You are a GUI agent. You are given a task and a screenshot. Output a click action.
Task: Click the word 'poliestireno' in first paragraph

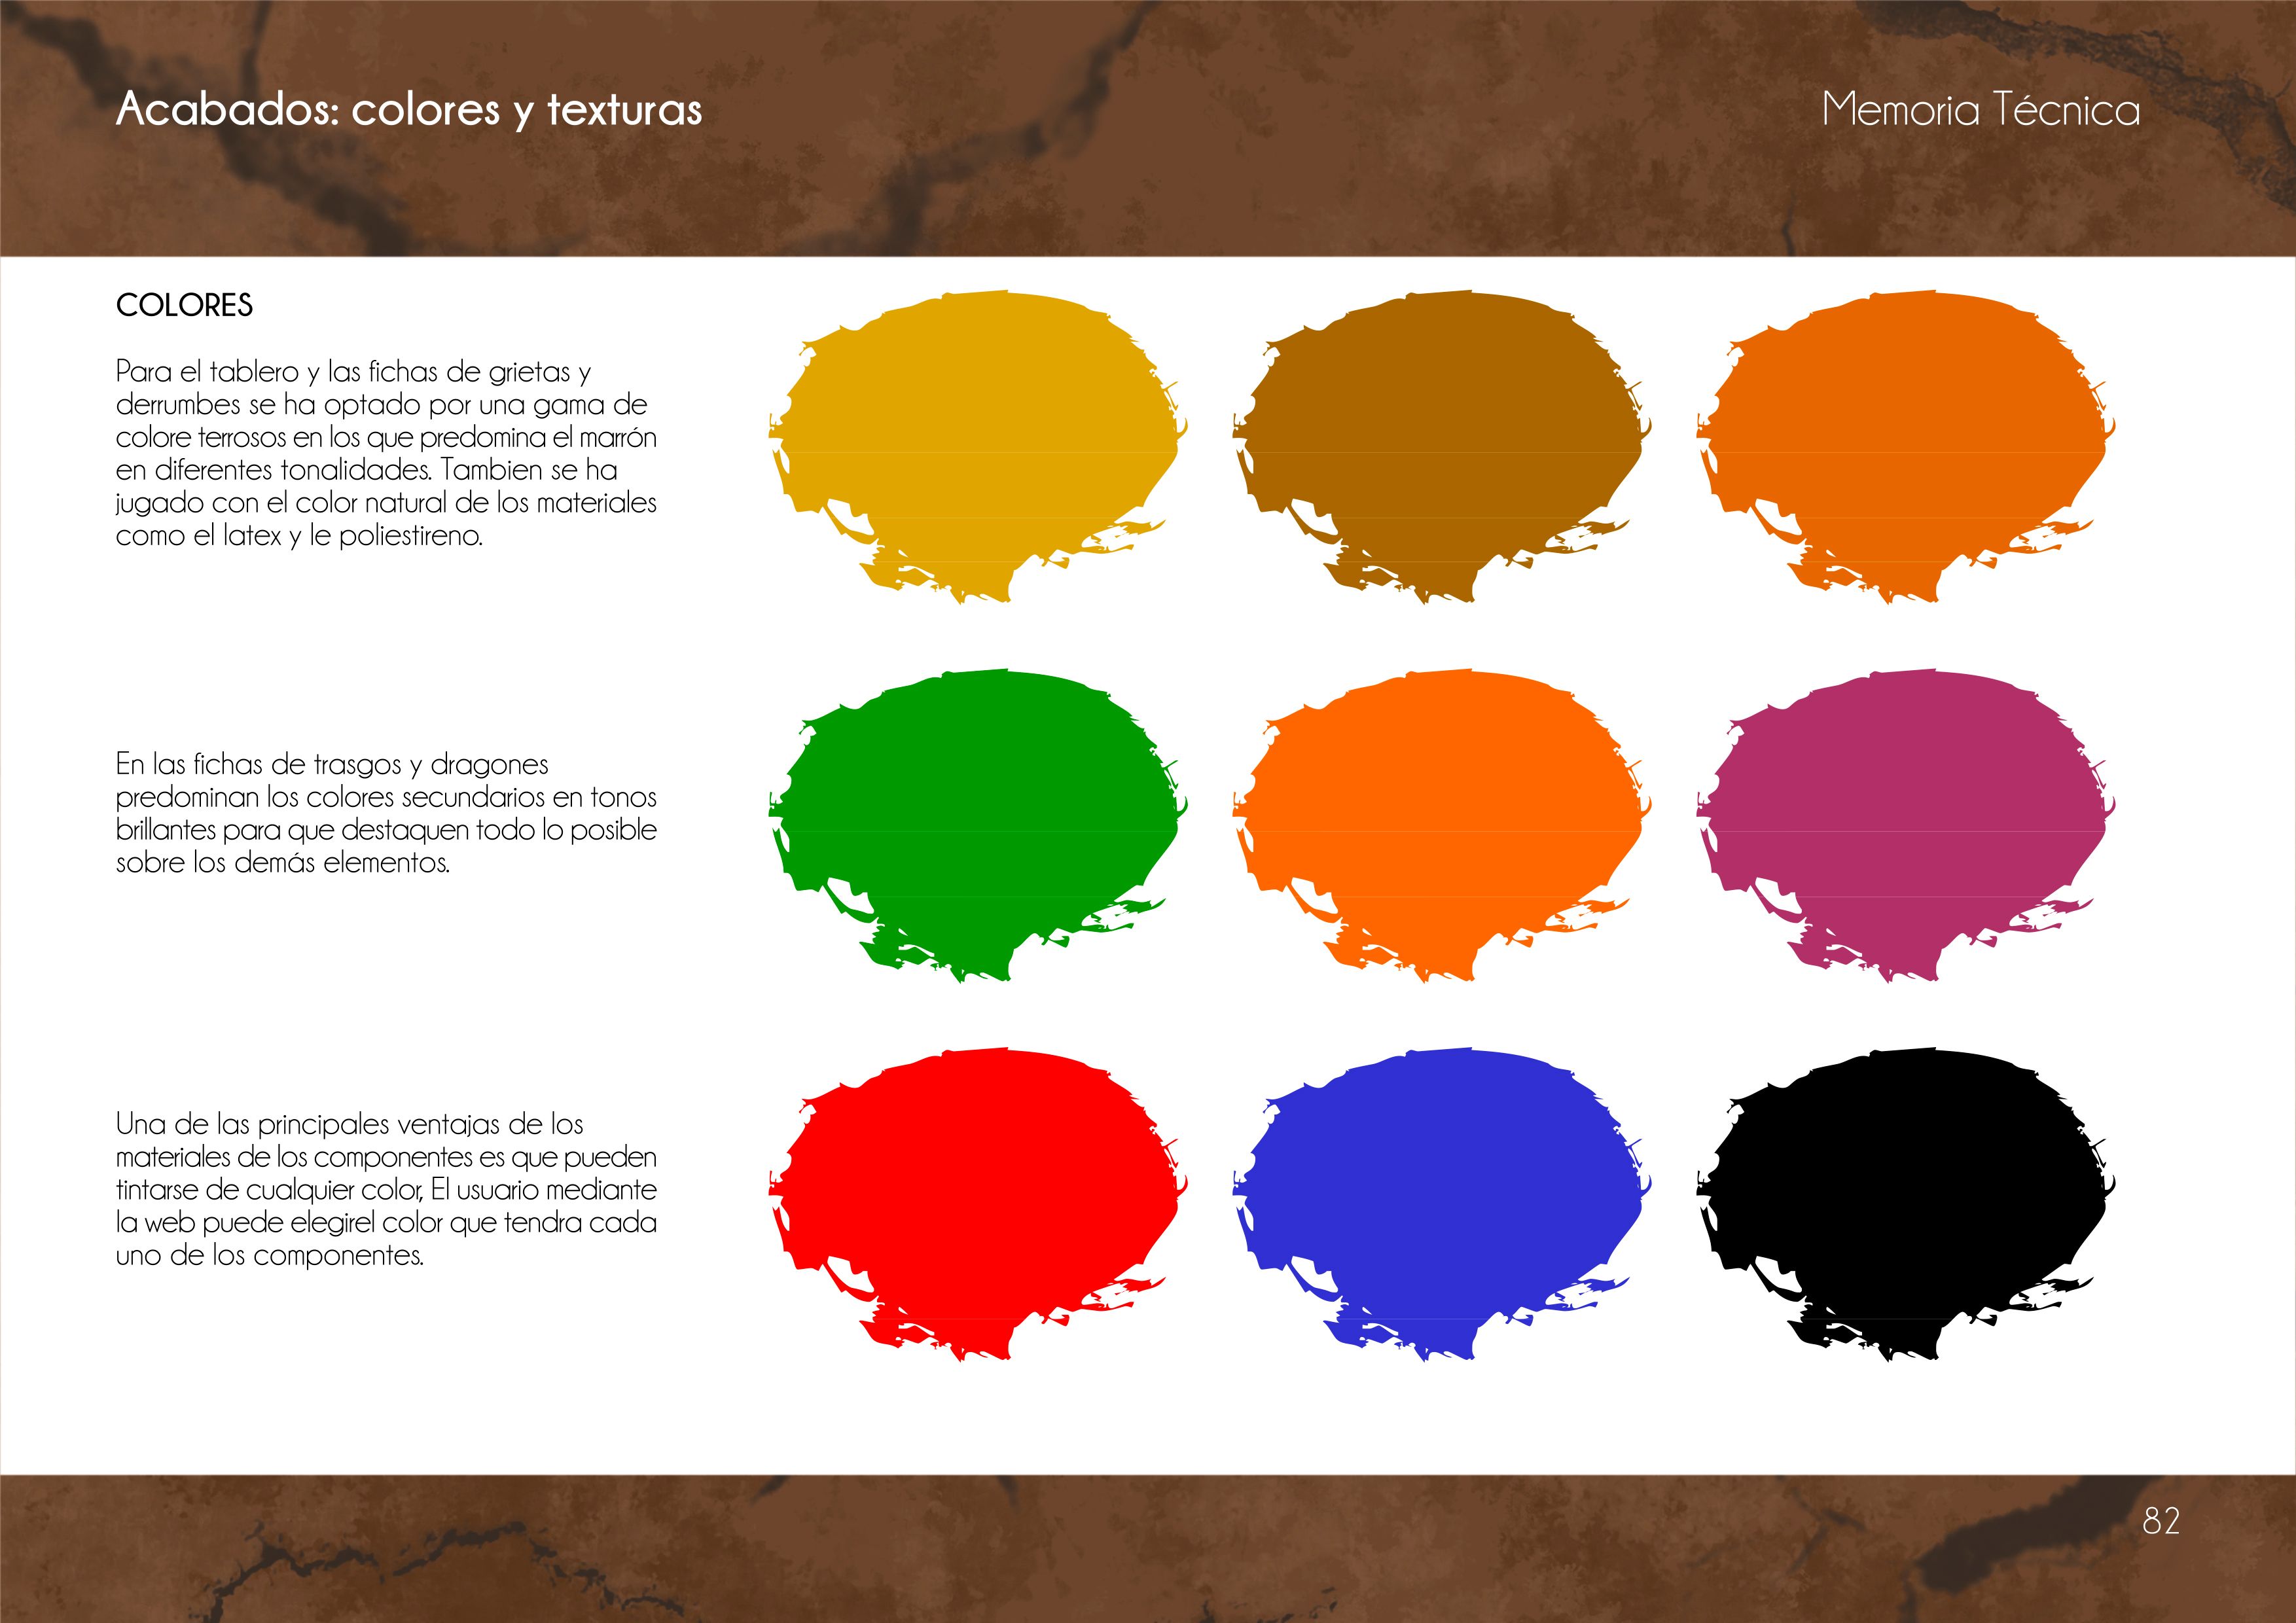(409, 536)
